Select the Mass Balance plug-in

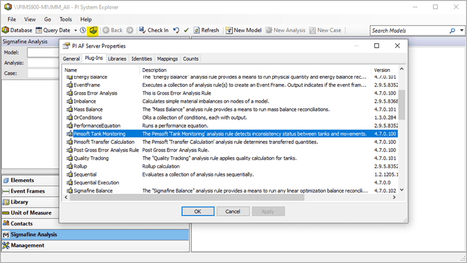coord(231,109)
